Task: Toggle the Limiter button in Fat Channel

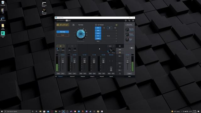Action: click(98, 39)
